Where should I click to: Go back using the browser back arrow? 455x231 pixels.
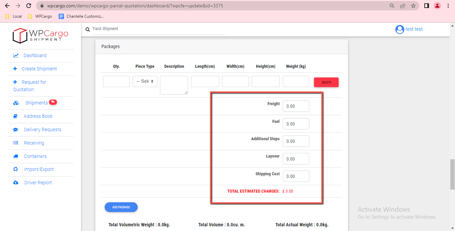tap(7, 6)
